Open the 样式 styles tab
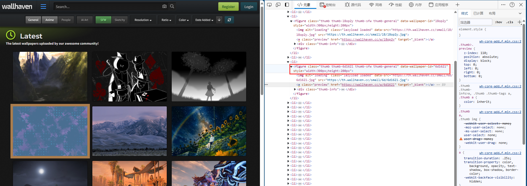This screenshot has height=186, width=527. [464, 13]
